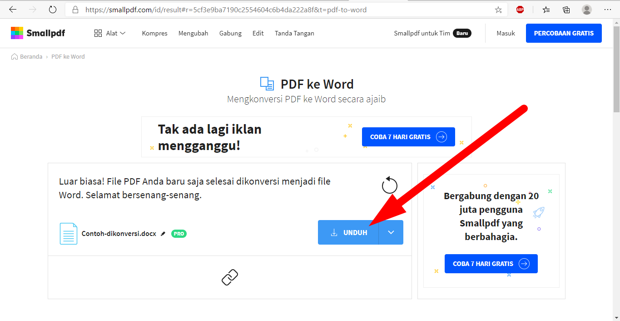Screen dimensions: 620x321
Task: Go forward with browser forward arrow
Action: point(32,10)
